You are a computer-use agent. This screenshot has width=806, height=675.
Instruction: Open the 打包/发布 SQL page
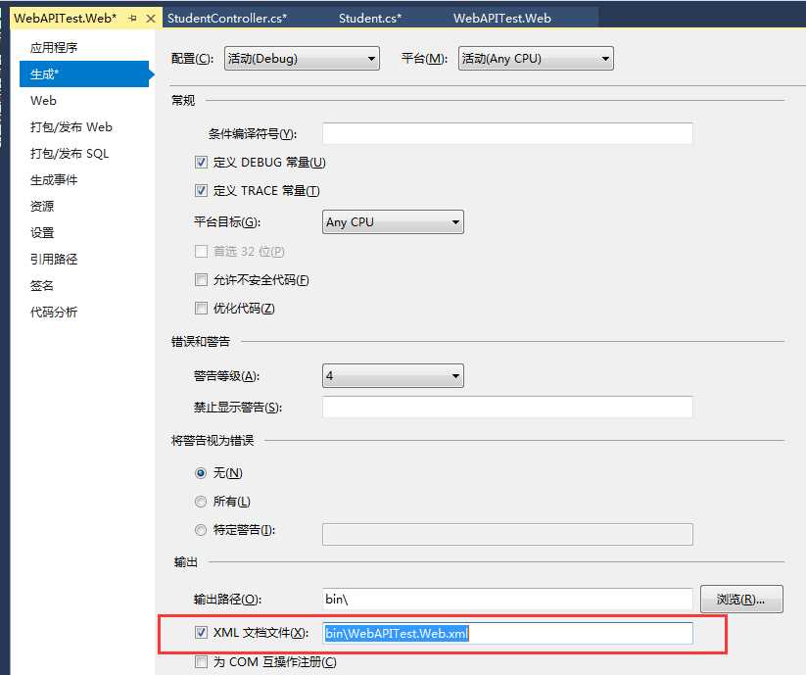click(70, 153)
